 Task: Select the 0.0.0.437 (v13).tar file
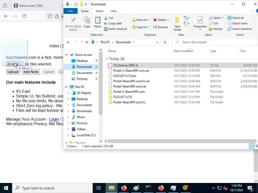(x=125, y=76)
